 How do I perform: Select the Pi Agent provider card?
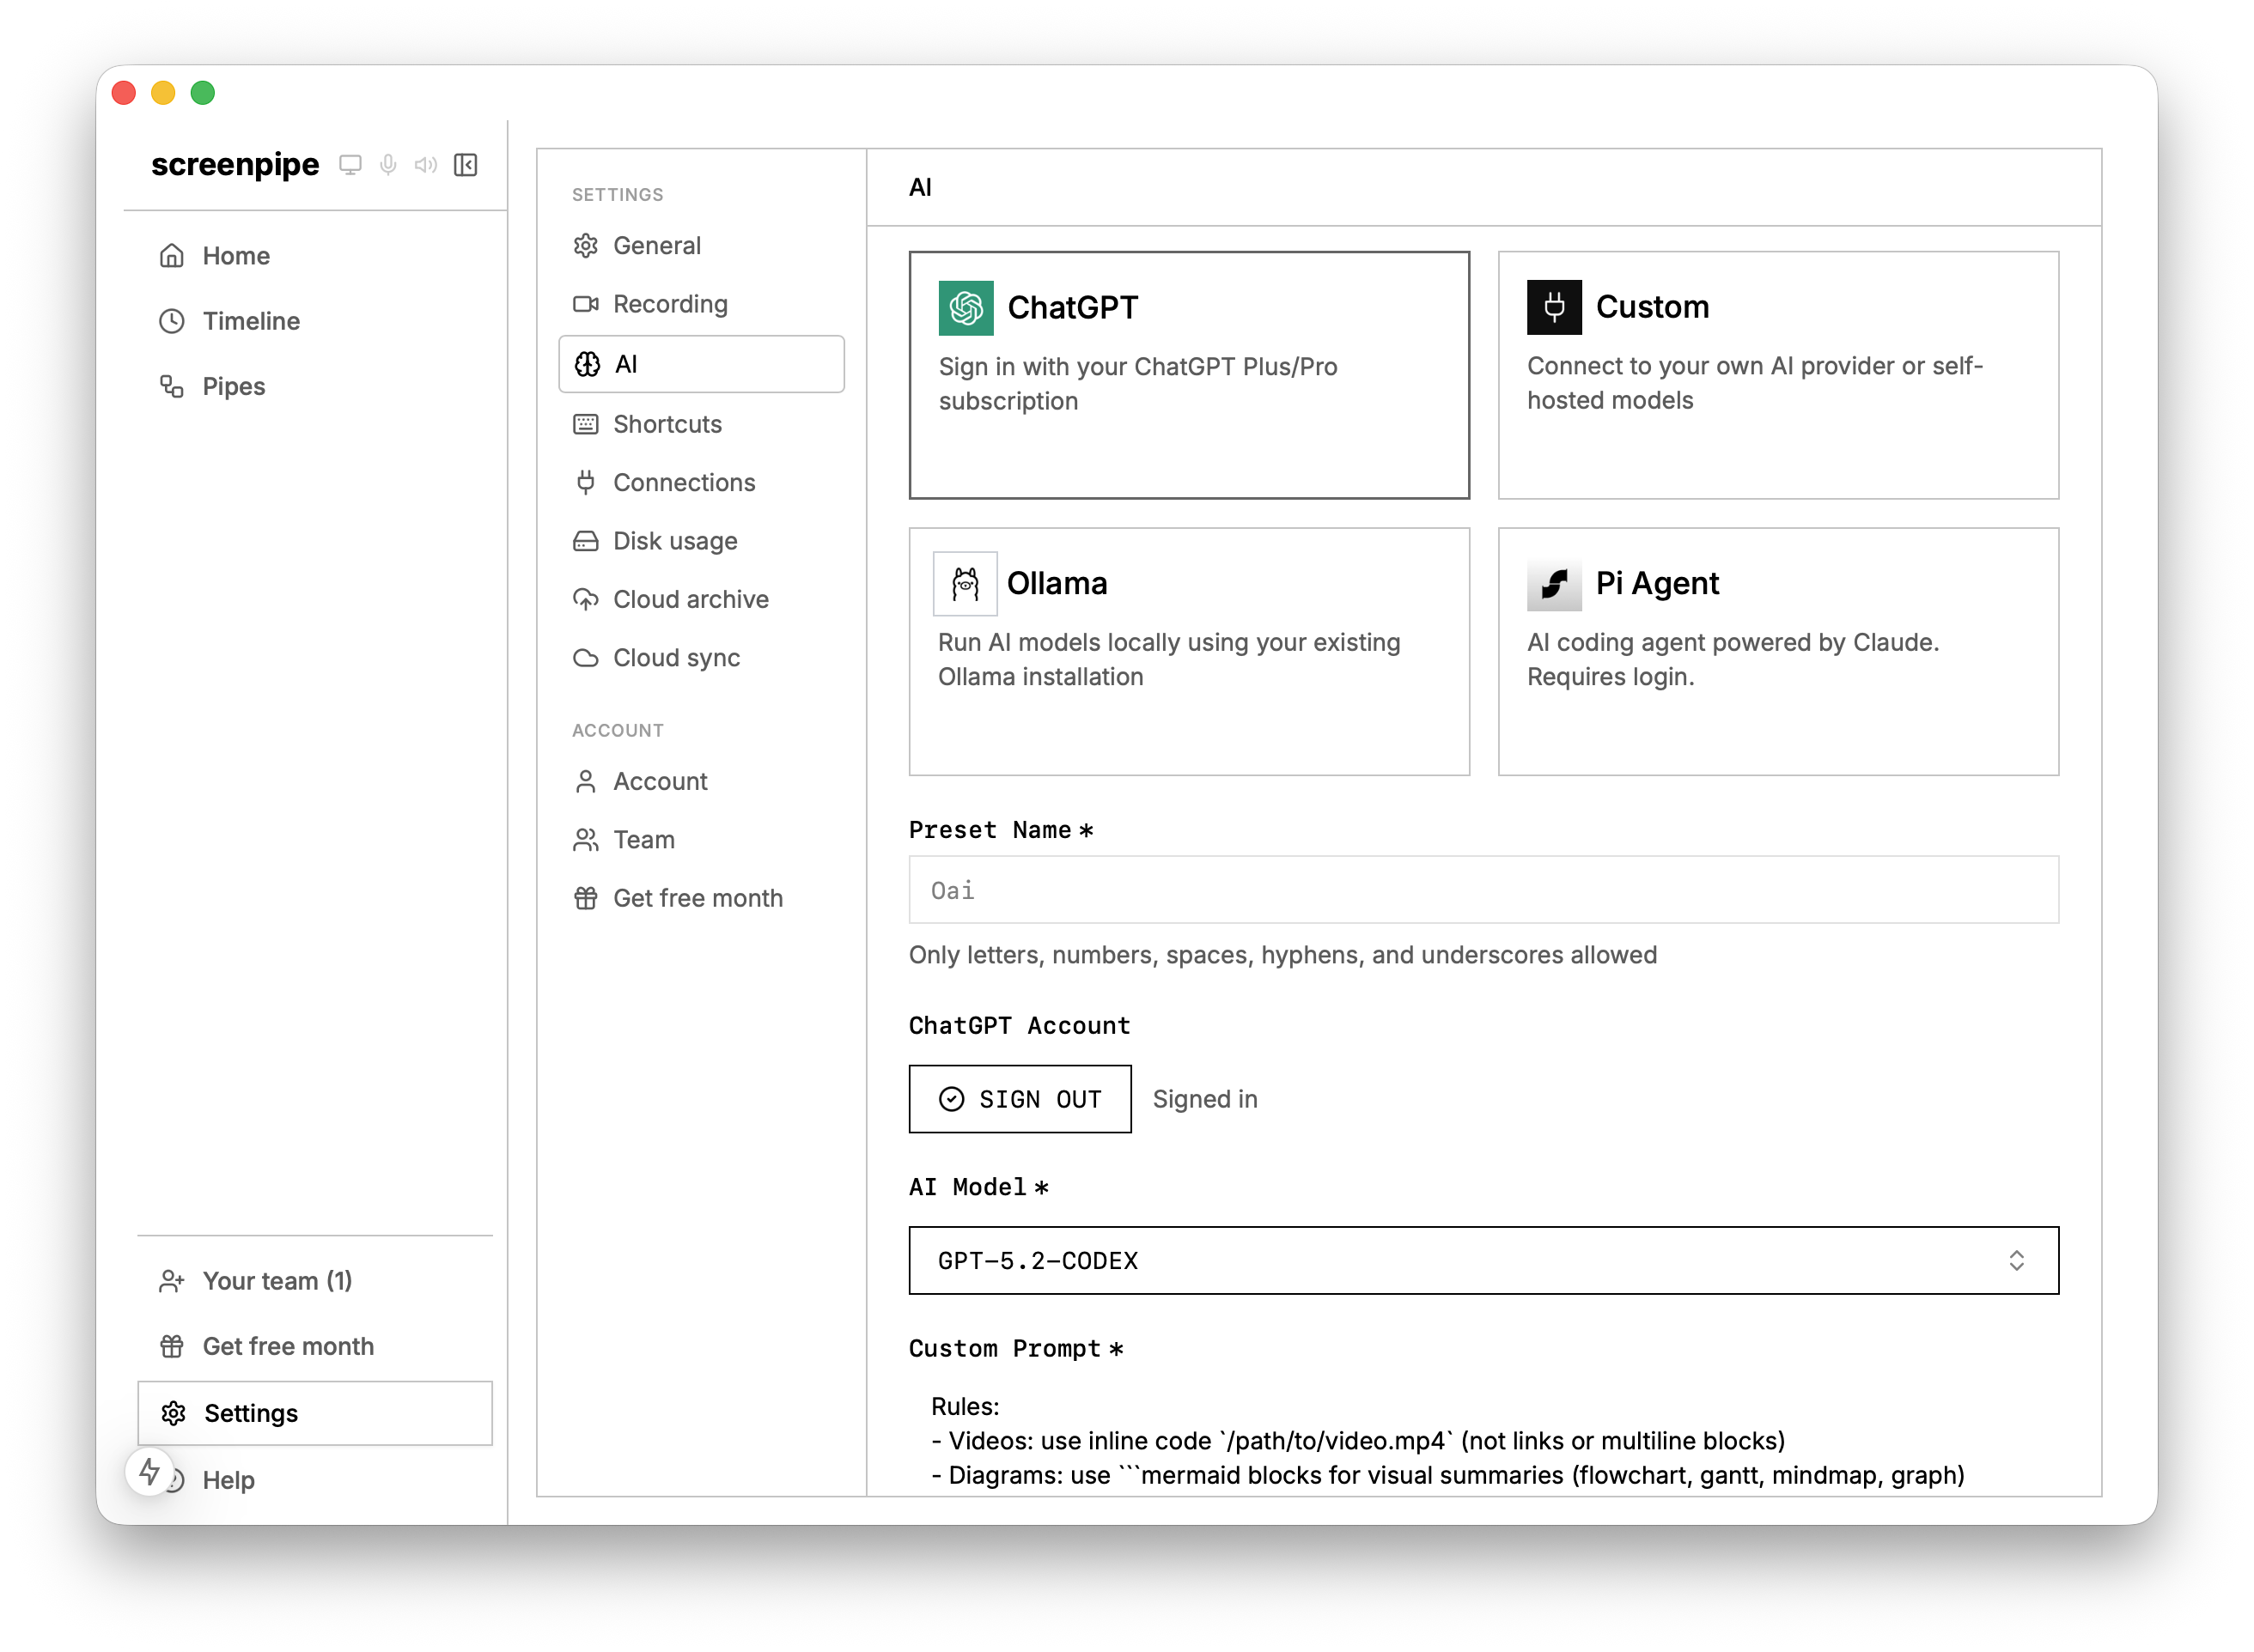tap(1776, 651)
